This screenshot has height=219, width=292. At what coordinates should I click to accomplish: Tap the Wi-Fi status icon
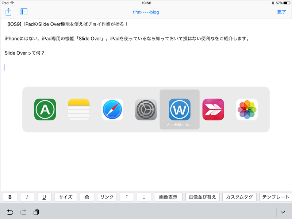pyautogui.click(x=12, y=3)
